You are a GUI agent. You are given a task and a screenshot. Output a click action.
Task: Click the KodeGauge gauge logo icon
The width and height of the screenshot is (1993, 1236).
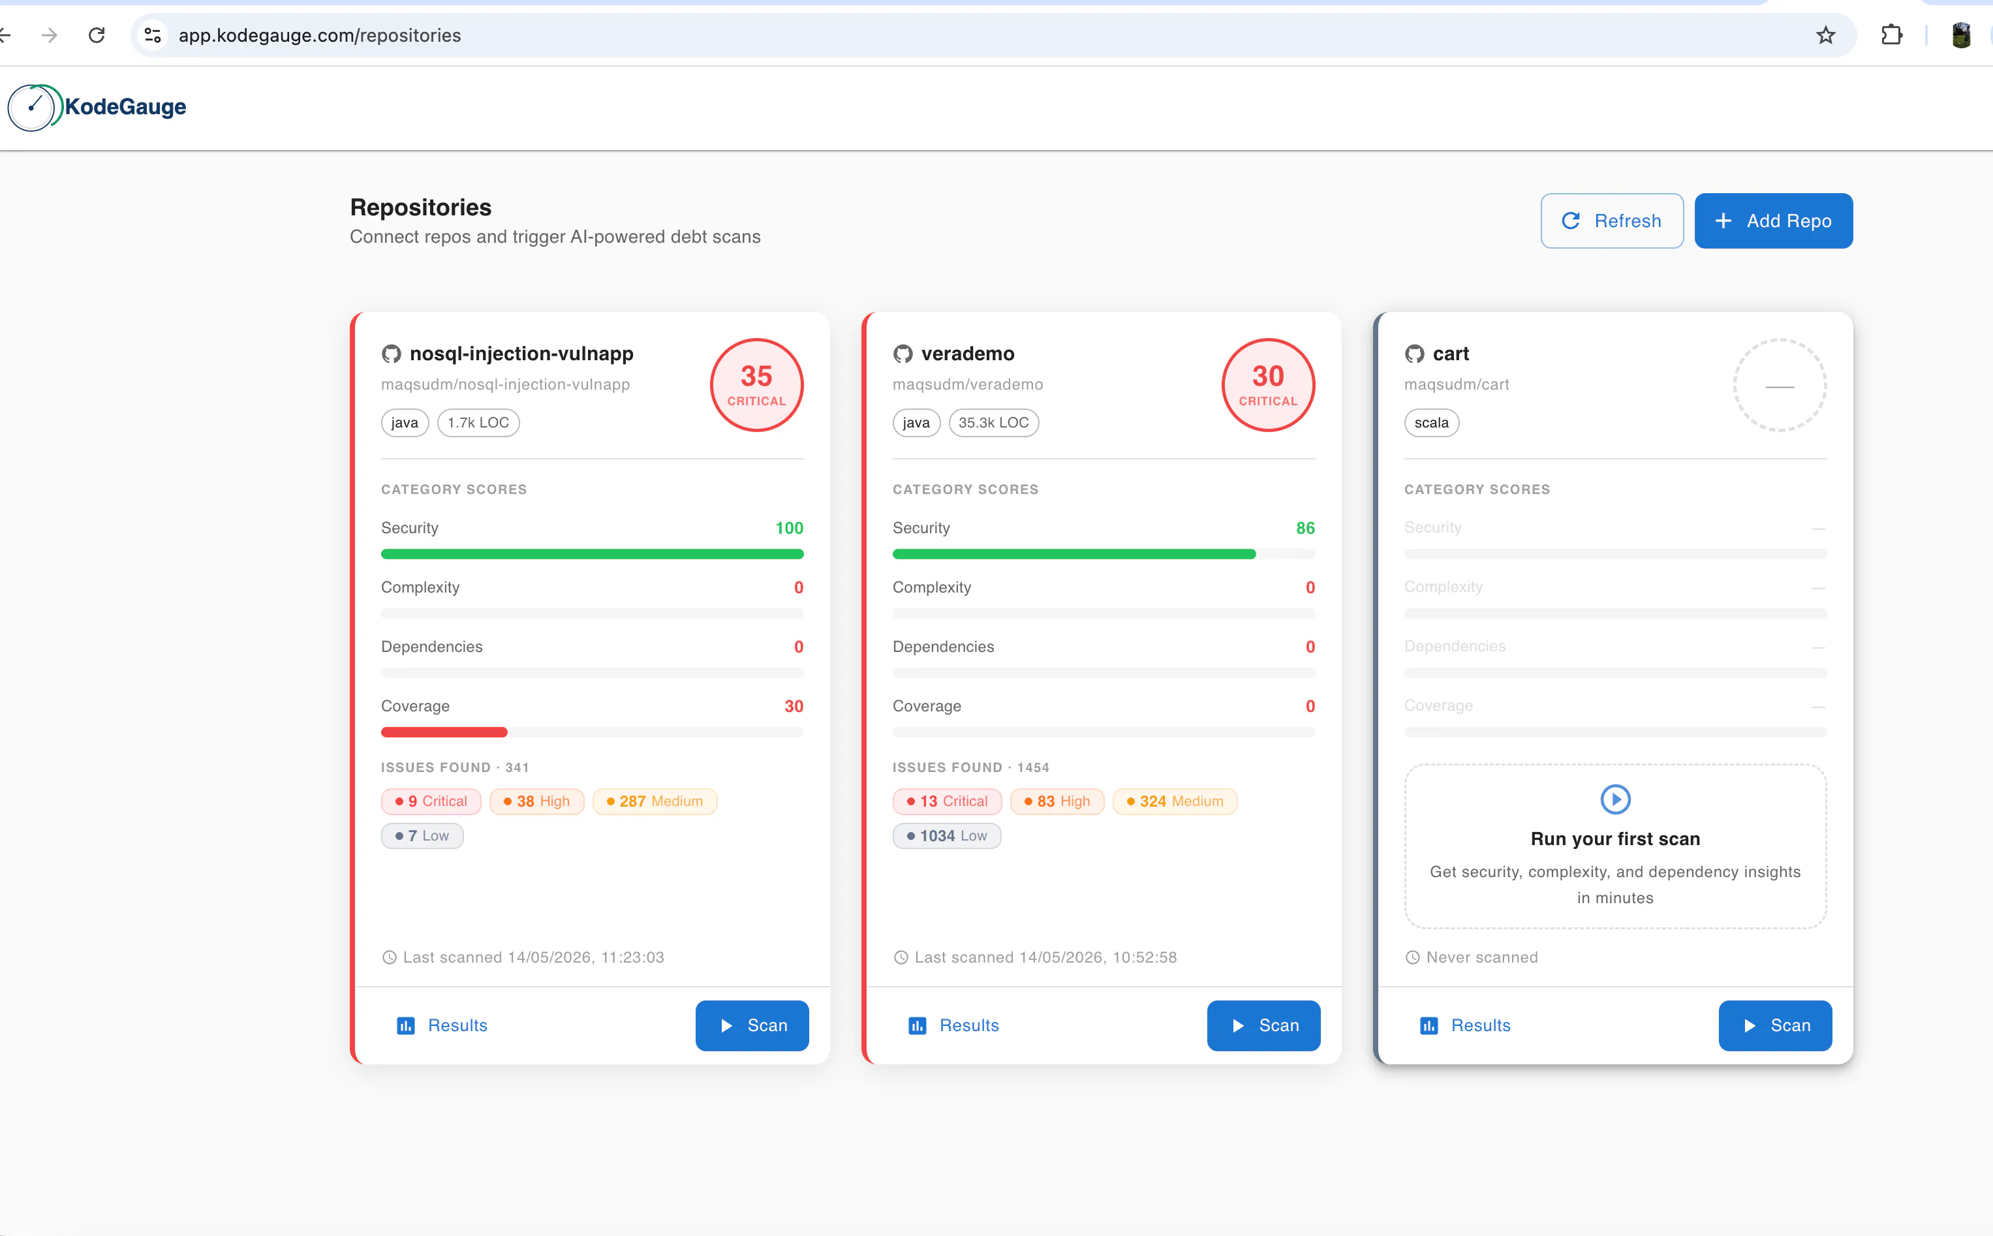pyautogui.click(x=35, y=107)
